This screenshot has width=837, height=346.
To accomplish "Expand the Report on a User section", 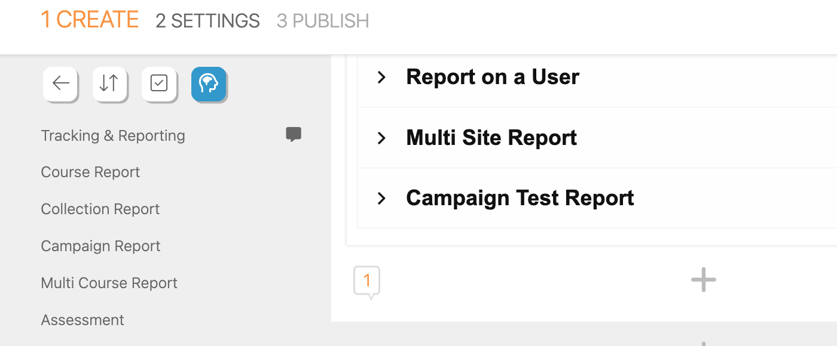I will coord(381,77).
